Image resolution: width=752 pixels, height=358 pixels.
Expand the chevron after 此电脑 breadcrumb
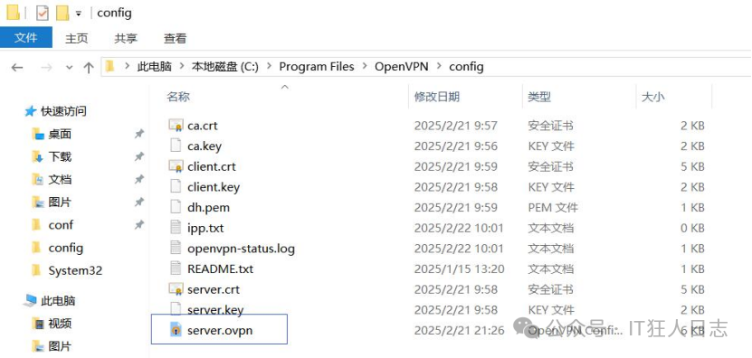(182, 67)
